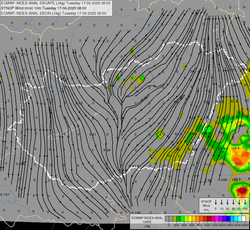Click the map value '6.61'
The height and width of the screenshot is (230, 250).
pos(93,135)
